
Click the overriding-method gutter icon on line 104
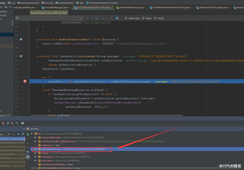[x=21, y=39]
